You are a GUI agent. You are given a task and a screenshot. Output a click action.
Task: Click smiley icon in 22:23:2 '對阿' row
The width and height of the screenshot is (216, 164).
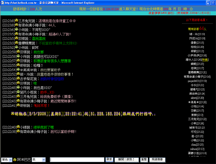pyautogui.click(x=16, y=47)
